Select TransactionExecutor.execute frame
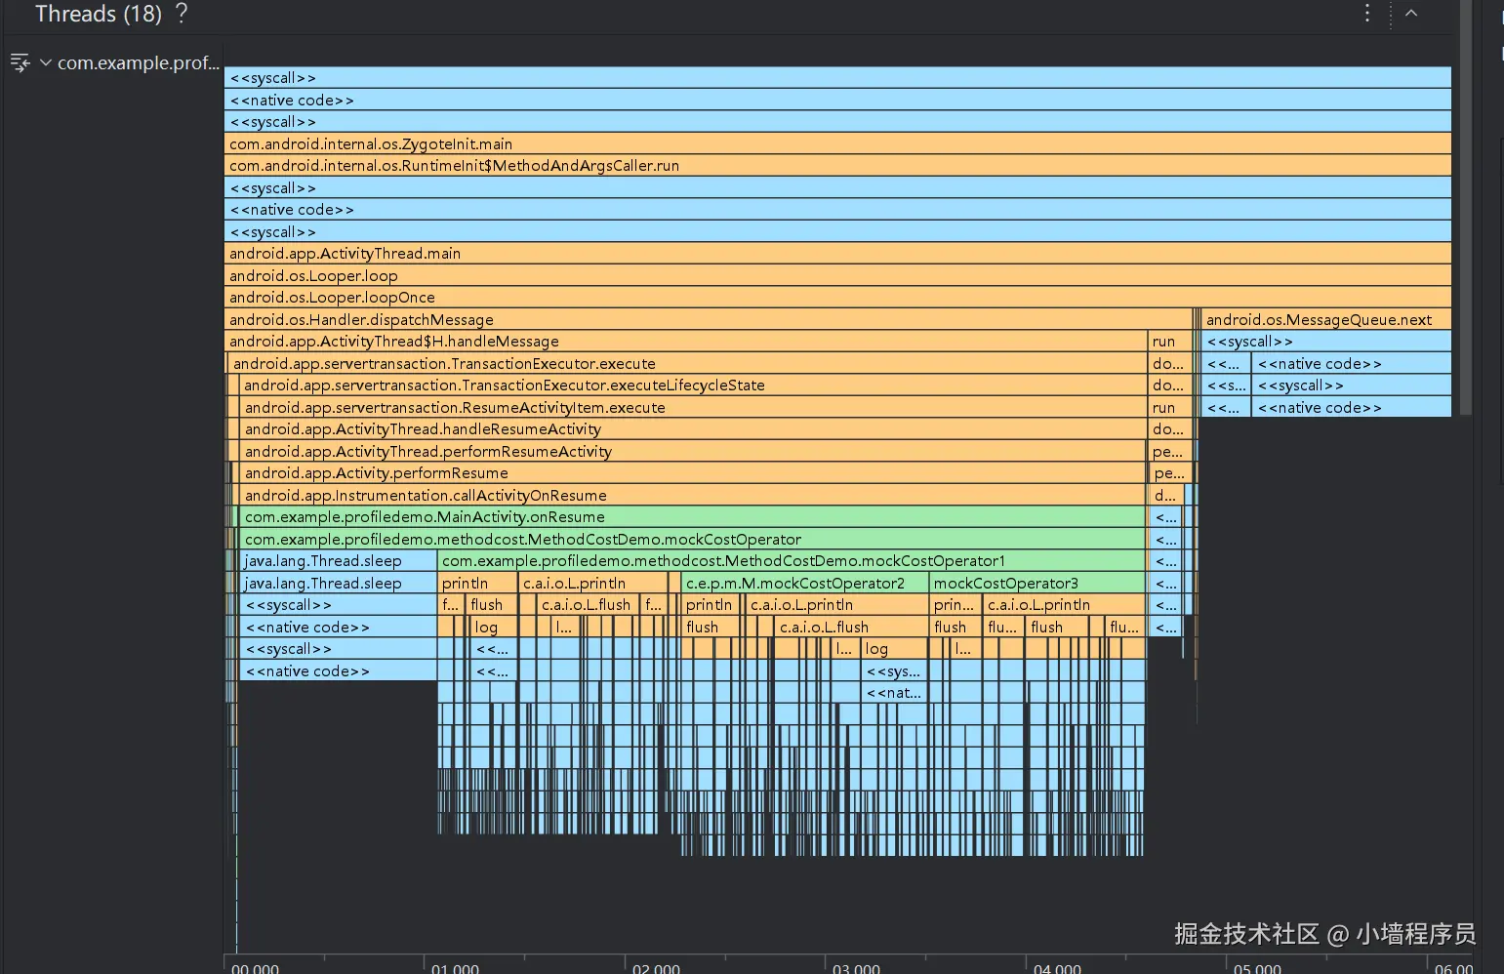1504x974 pixels. pyautogui.click(x=687, y=363)
